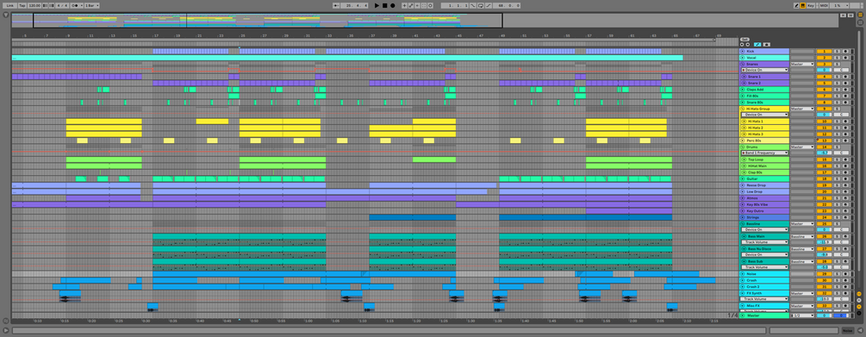866x337 pixels.
Task: Click the Key map mode button
Action: pos(811,5)
